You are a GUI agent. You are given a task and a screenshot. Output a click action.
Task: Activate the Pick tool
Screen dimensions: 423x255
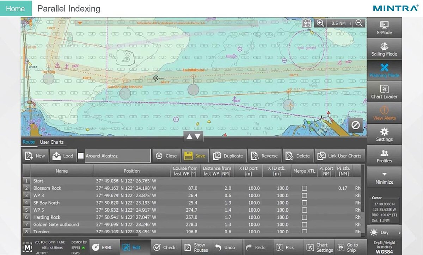(x=289, y=247)
